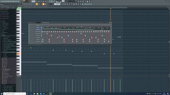The image size is (170, 95).
Task: Click the download arrow icon near hint panel
Action: pos(83,4)
